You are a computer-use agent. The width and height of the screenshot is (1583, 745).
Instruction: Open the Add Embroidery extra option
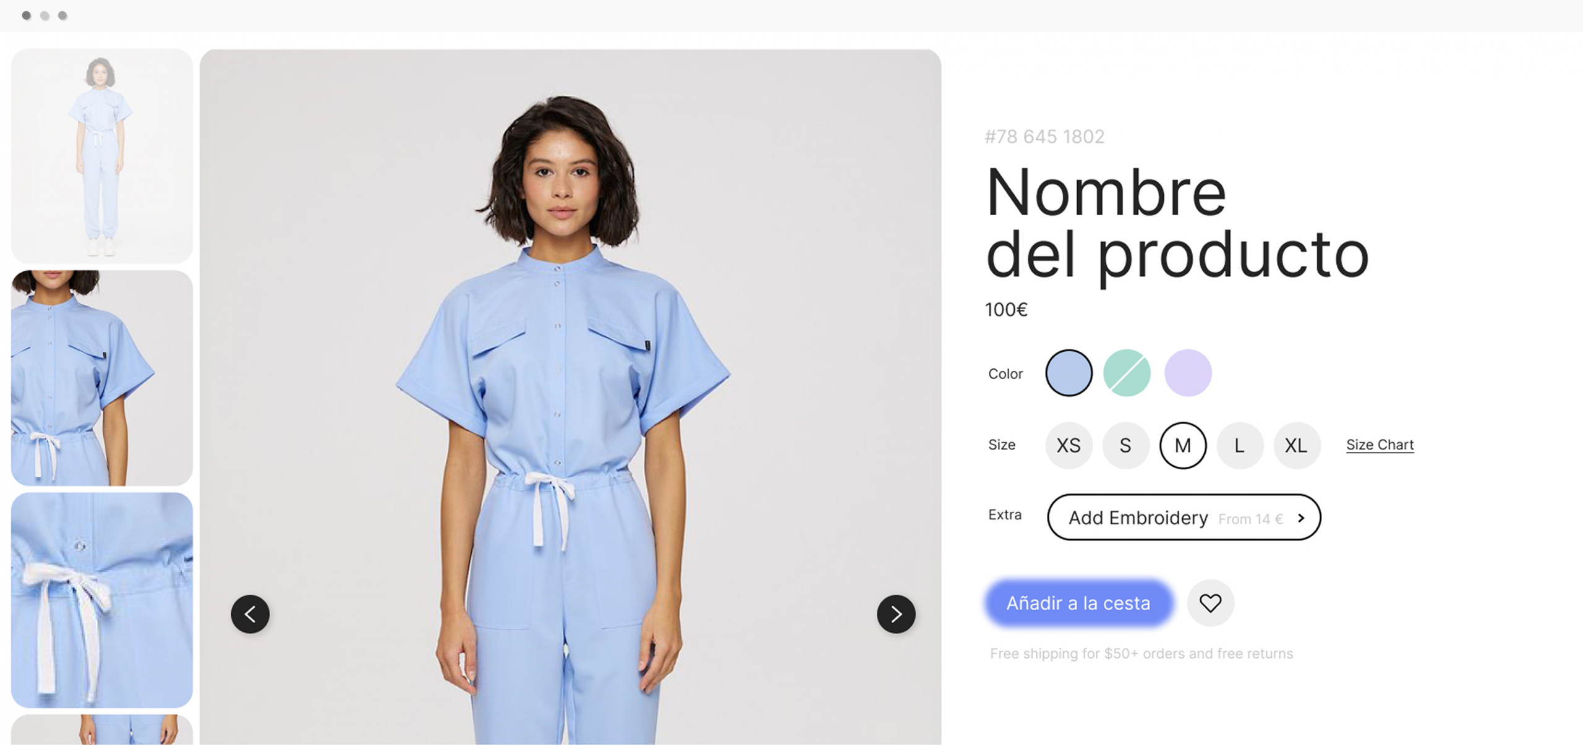pyautogui.click(x=1184, y=517)
